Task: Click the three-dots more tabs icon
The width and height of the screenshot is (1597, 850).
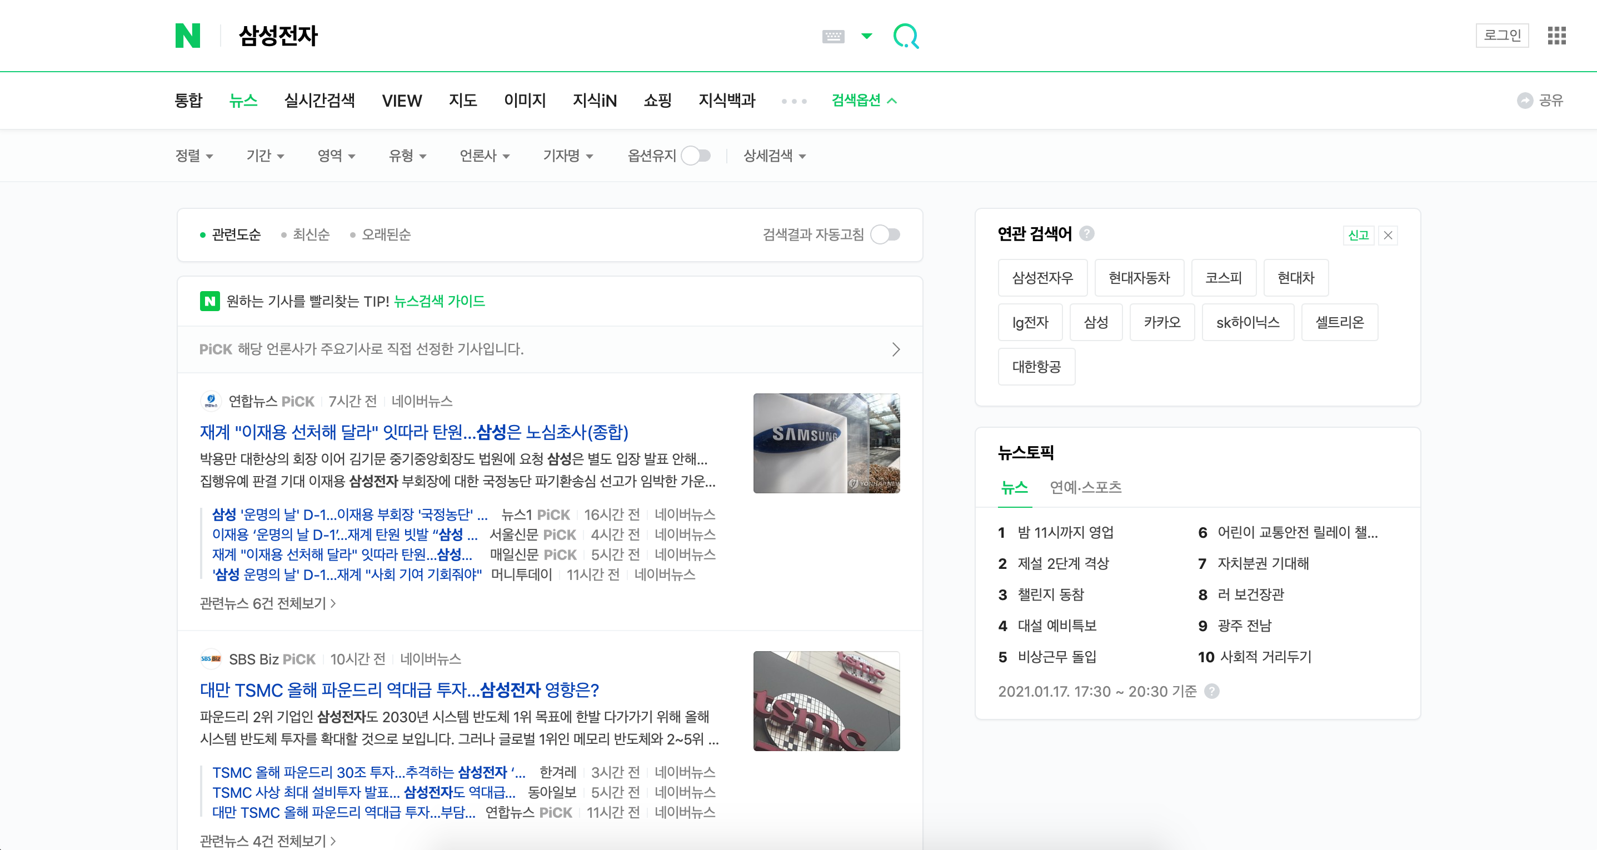Action: click(793, 101)
